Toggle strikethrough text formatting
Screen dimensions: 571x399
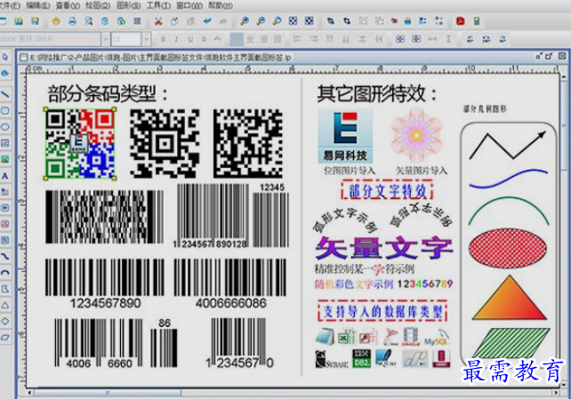(205, 39)
